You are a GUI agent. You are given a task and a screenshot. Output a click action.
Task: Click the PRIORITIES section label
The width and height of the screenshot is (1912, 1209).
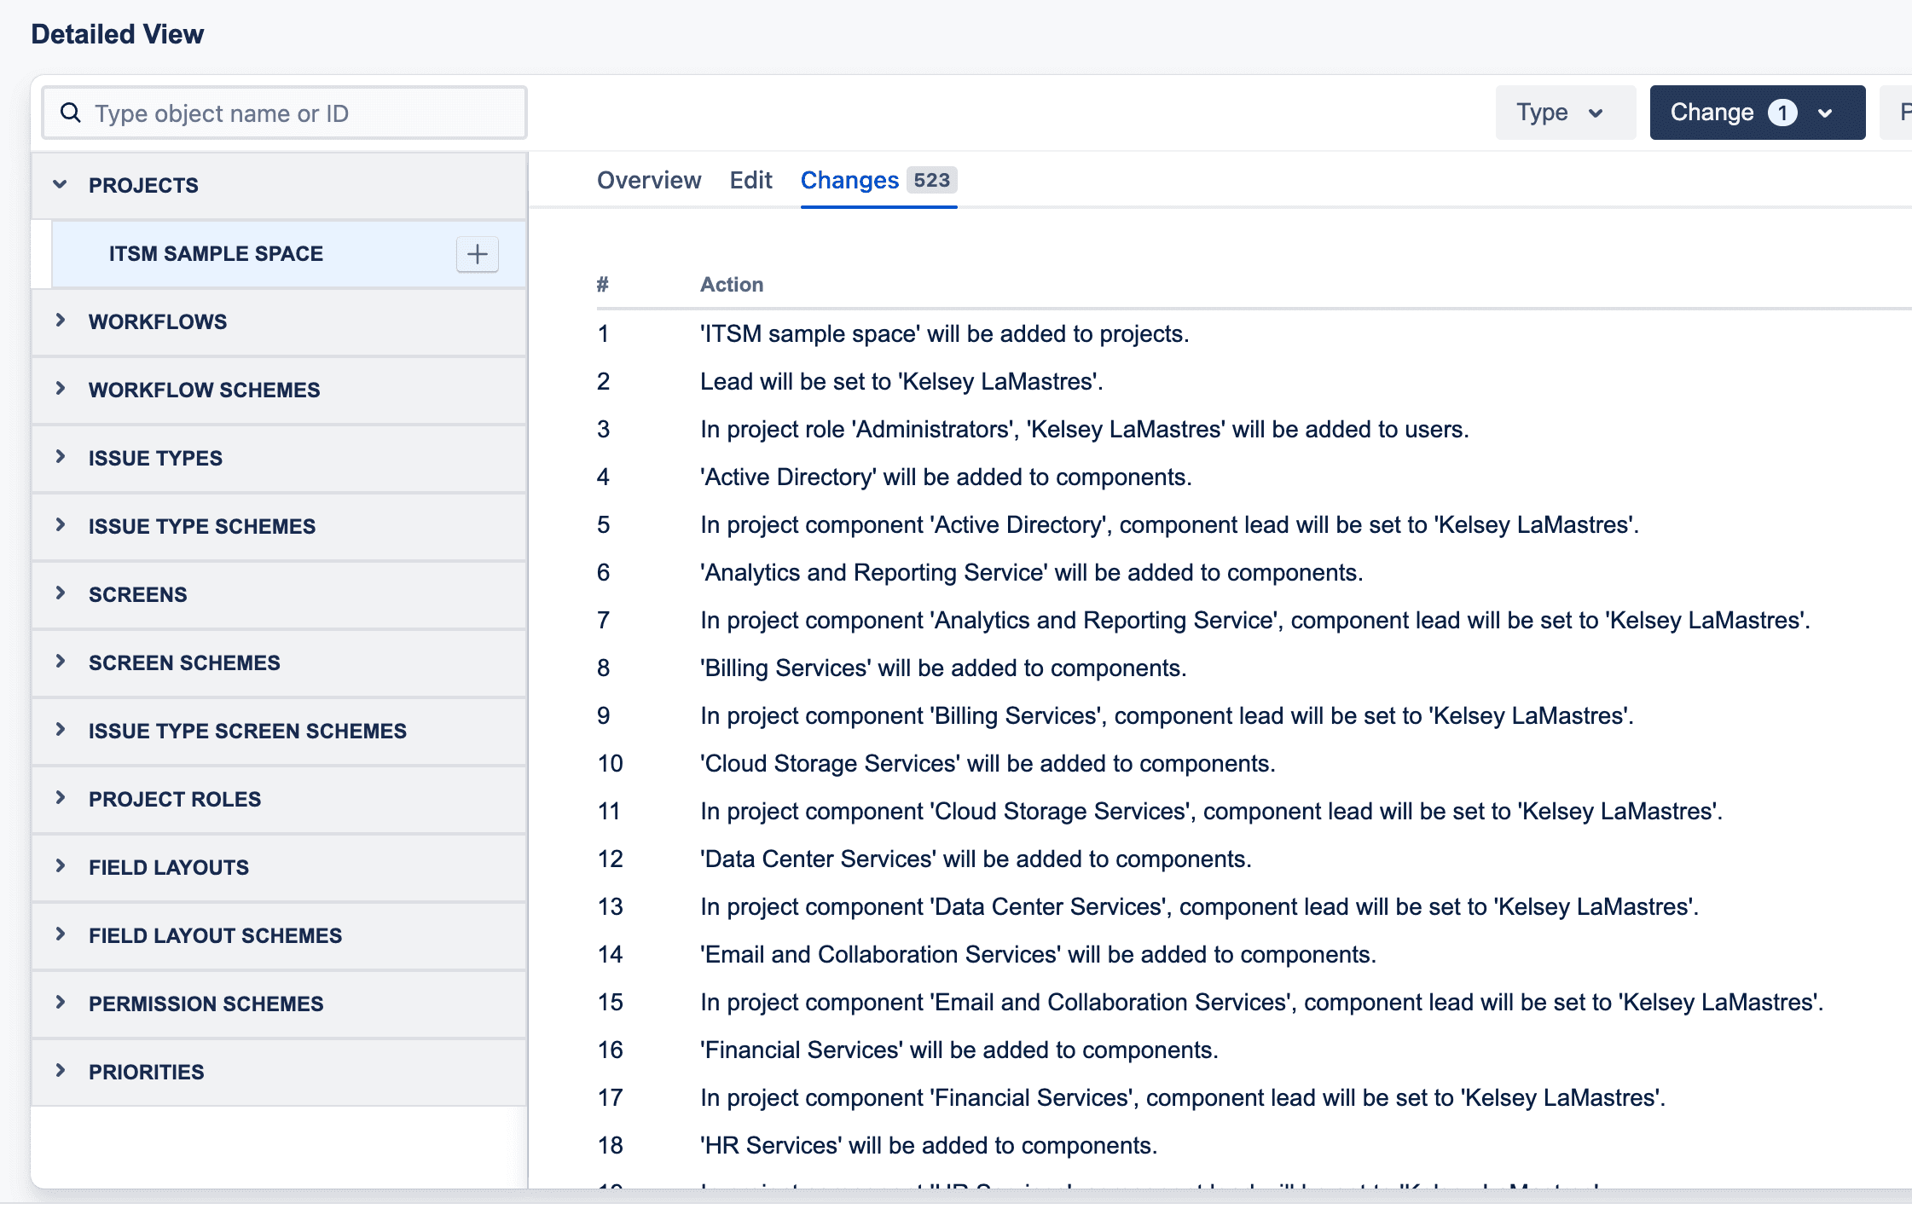[147, 1072]
